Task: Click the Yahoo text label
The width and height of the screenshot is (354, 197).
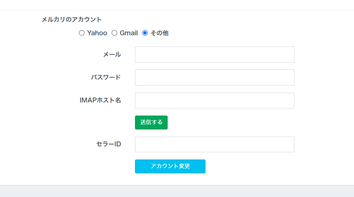Action: 97,33
